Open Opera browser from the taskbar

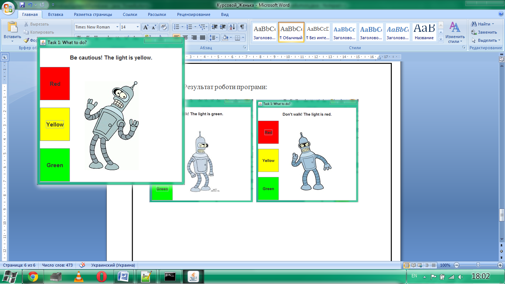point(102,277)
